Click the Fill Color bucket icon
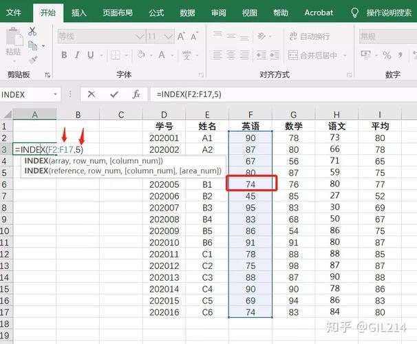 pyautogui.click(x=141, y=55)
